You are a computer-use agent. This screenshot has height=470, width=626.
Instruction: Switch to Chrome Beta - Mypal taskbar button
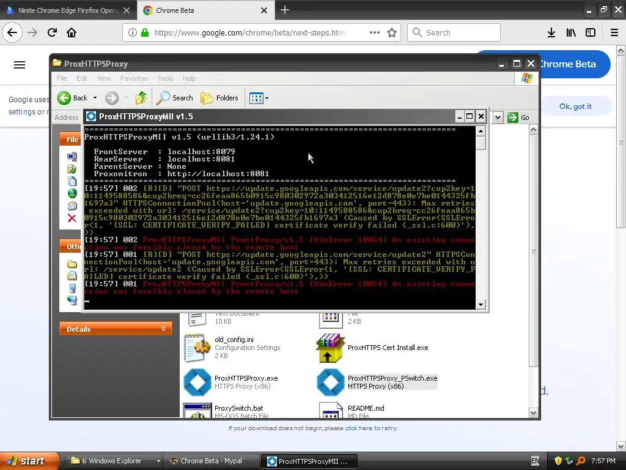coord(212,461)
